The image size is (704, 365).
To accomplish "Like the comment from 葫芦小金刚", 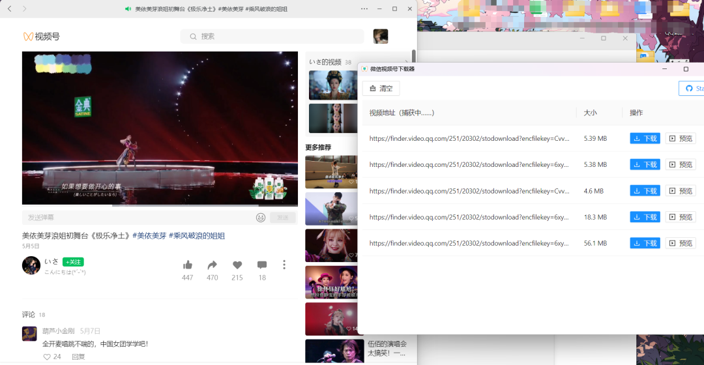I will 47,357.
